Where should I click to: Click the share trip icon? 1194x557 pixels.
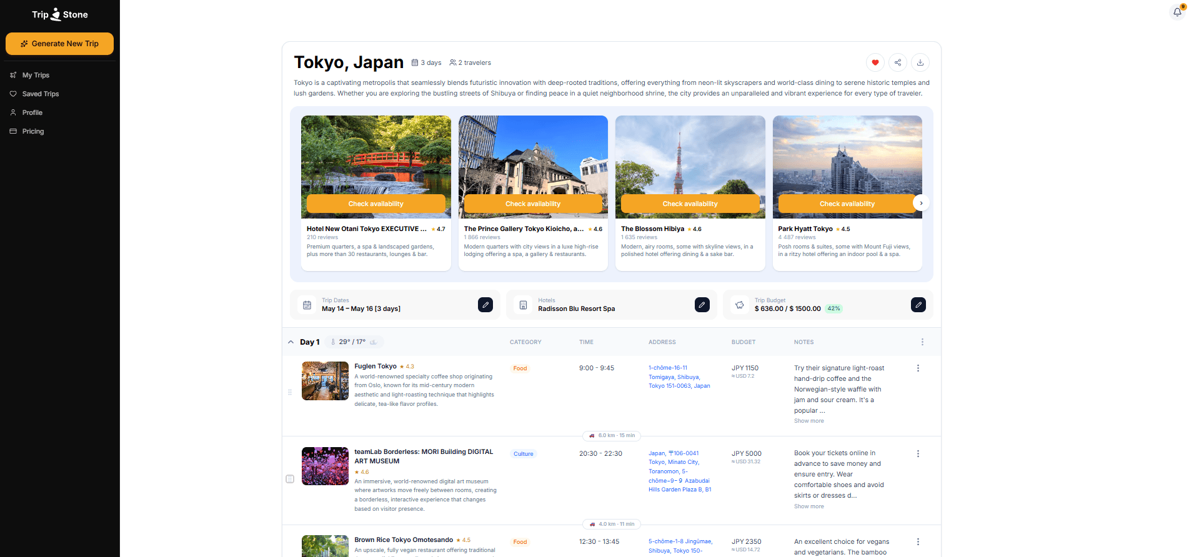coord(898,62)
